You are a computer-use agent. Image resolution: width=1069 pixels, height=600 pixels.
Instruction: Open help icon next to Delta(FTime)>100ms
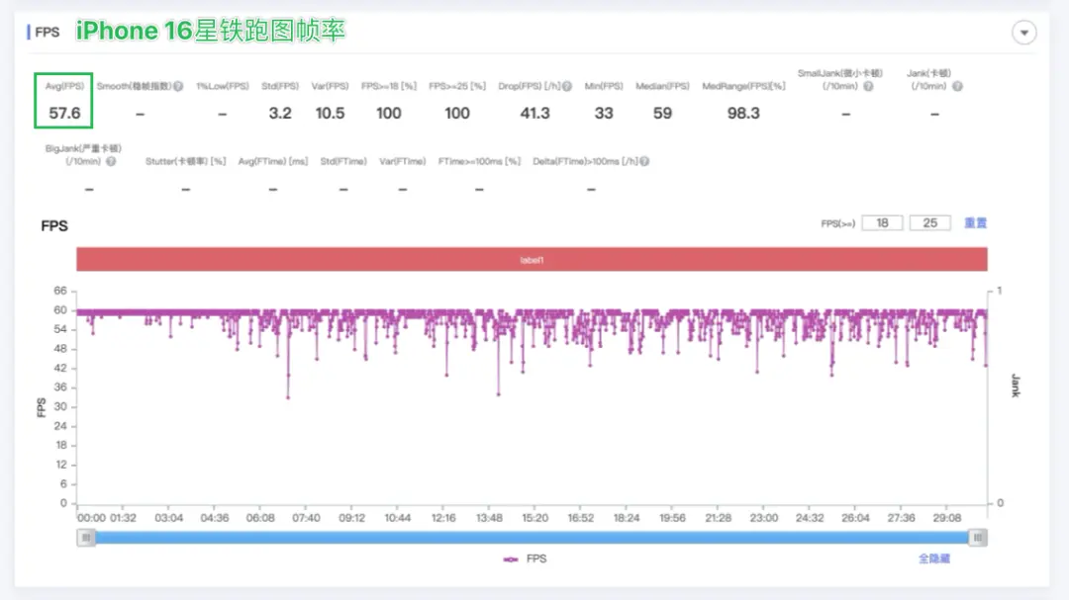click(x=644, y=161)
